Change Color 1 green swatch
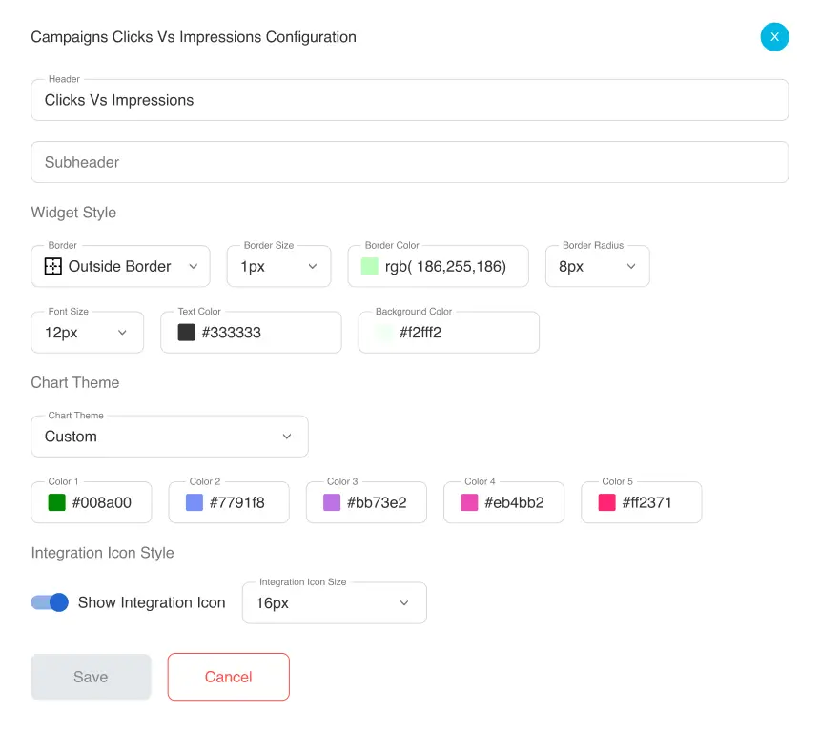The image size is (820, 732). click(56, 502)
